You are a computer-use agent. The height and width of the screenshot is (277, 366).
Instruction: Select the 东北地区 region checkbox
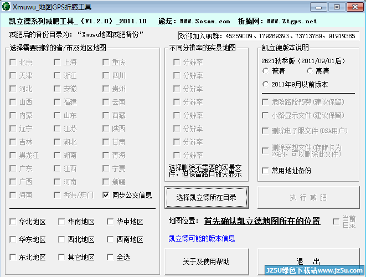(x=13, y=258)
